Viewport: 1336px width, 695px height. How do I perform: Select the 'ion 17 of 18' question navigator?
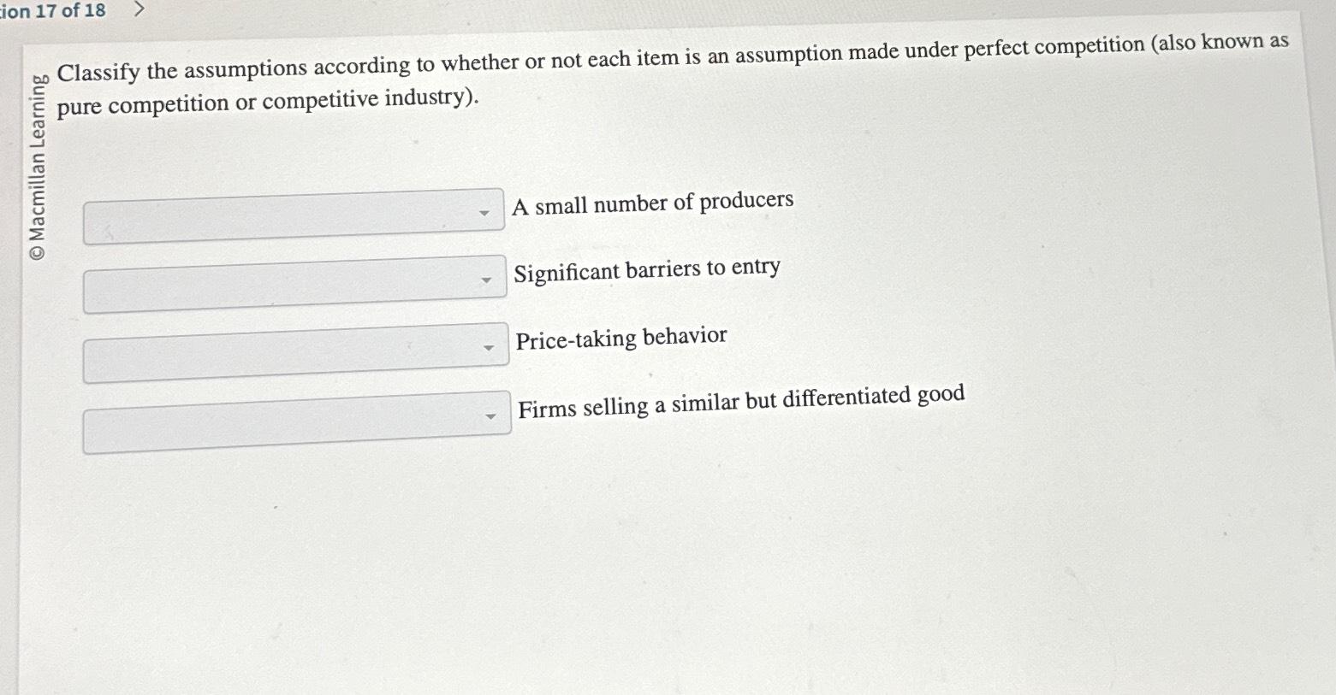tap(53, 12)
